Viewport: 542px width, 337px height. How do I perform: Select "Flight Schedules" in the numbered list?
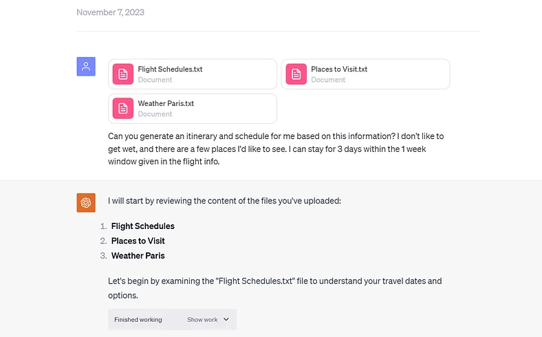point(143,226)
